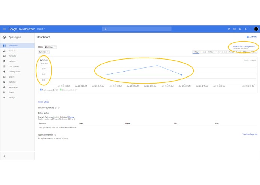
Task: Click the Price column header
Action: [175, 124]
